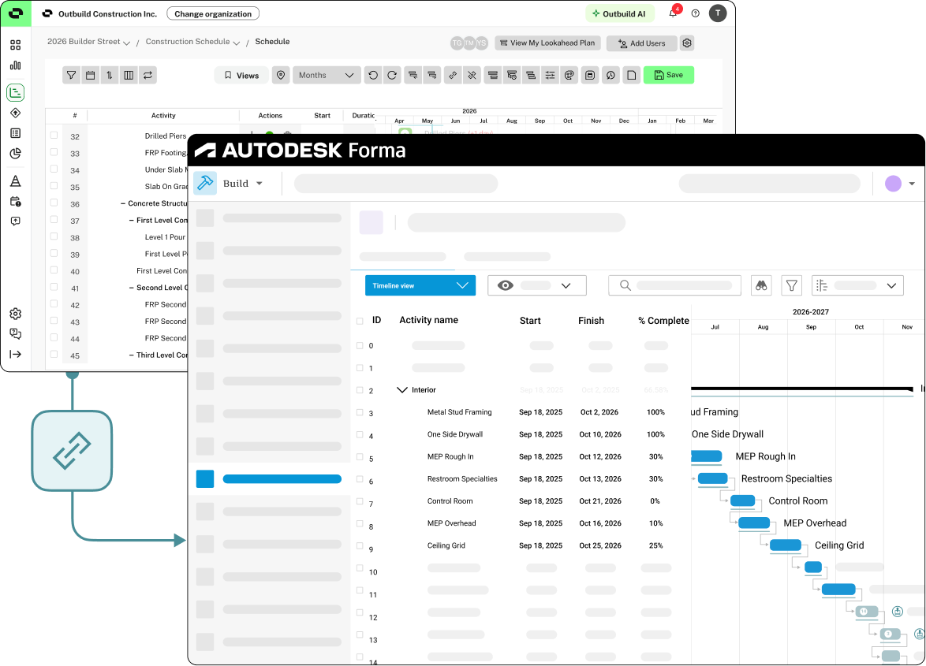Click the Change organization button
The image size is (926, 666).
213,13
